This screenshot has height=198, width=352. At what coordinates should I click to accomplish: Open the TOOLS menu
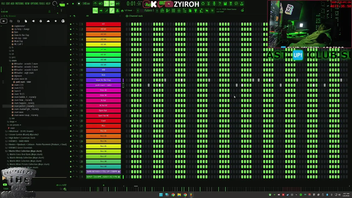pyautogui.click(x=42, y=4)
